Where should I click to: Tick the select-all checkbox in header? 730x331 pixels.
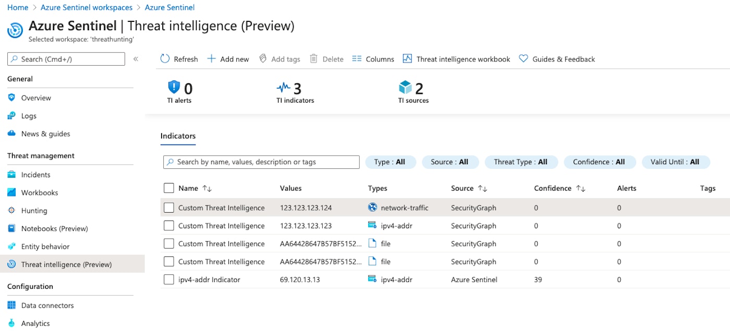(168, 188)
